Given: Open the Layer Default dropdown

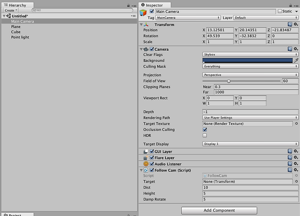Looking at the screenshot, I should coord(266,18).
